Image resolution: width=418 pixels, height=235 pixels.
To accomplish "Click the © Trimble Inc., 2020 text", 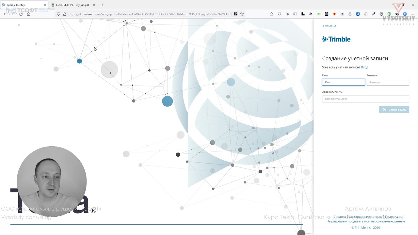I will 366,227.
